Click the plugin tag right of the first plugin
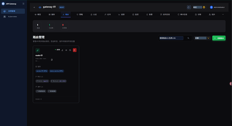The height and width of the screenshot is (126, 232). [x=52, y=91]
